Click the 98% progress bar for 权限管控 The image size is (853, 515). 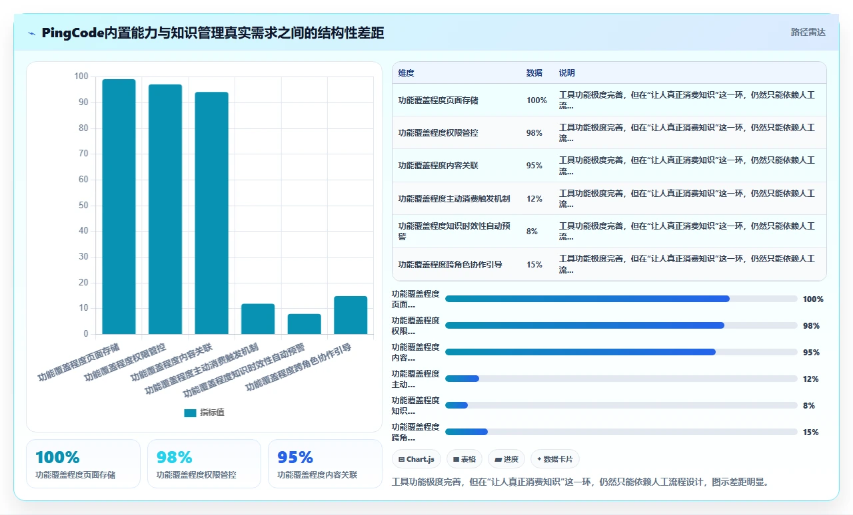[621, 325]
